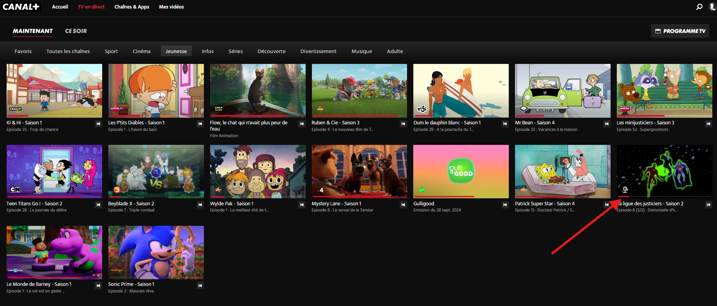717x306 pixels.
Task: Restart Wylde Pak episode
Action: (302, 205)
